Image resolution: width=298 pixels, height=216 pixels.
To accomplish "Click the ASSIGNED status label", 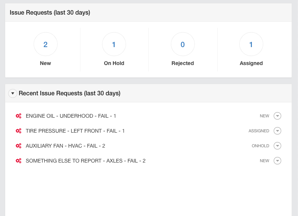I will click(259, 131).
